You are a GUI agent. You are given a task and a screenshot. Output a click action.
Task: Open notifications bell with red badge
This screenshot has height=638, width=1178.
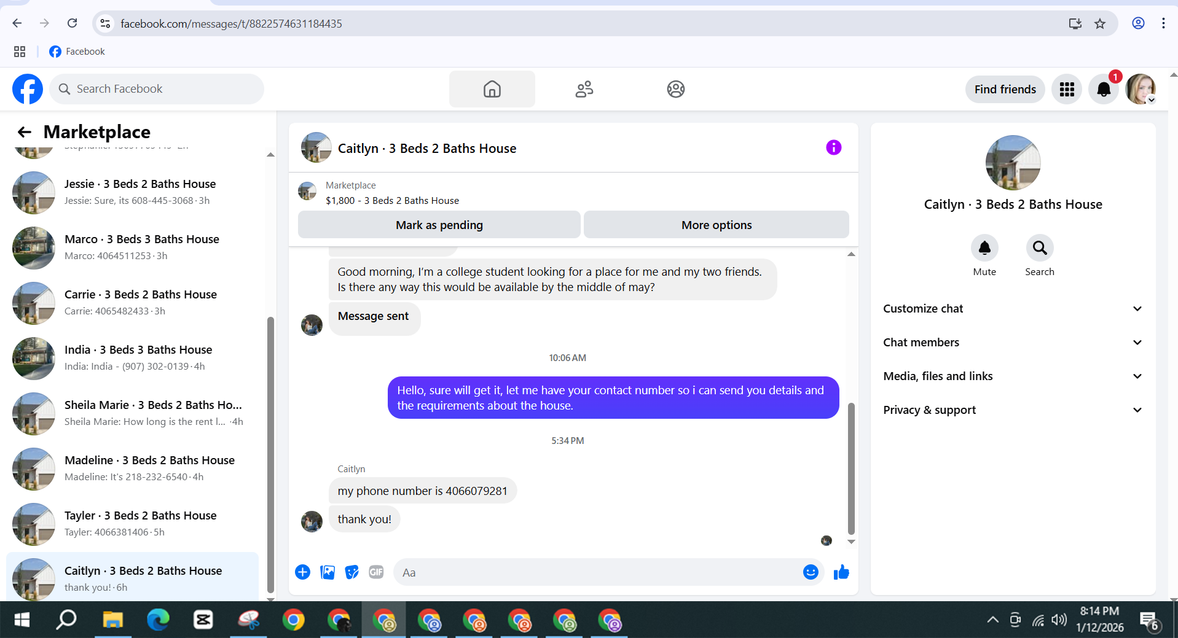pyautogui.click(x=1104, y=90)
